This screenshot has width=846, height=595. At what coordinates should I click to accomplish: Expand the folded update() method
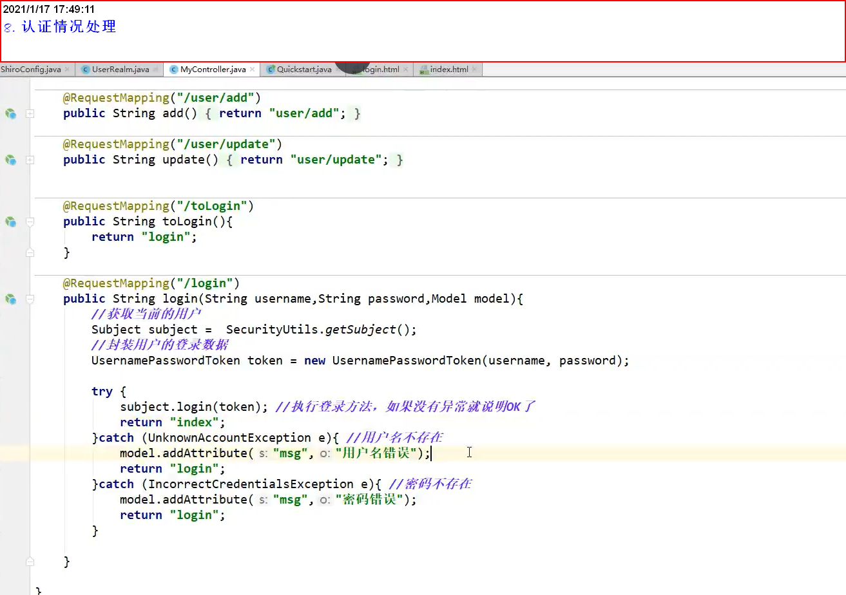(30, 160)
